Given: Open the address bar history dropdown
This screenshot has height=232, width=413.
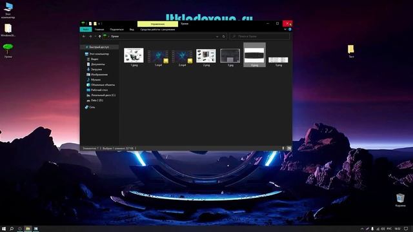Looking at the screenshot, I should [x=217, y=37].
